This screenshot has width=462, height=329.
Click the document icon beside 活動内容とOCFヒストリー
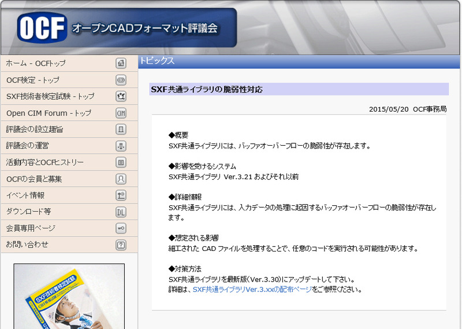click(121, 162)
